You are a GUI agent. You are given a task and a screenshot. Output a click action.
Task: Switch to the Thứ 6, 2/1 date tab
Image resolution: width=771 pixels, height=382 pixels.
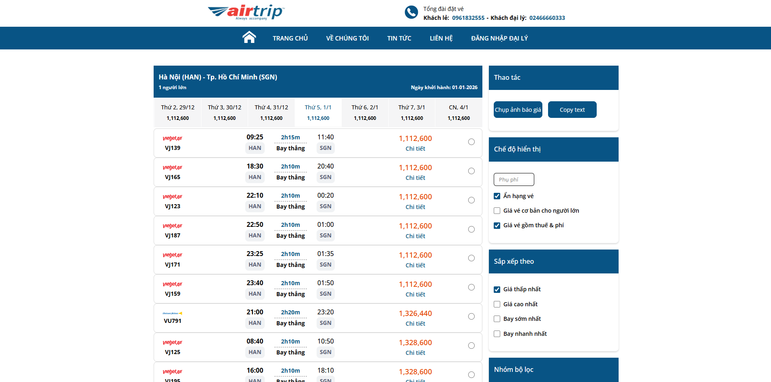365,112
